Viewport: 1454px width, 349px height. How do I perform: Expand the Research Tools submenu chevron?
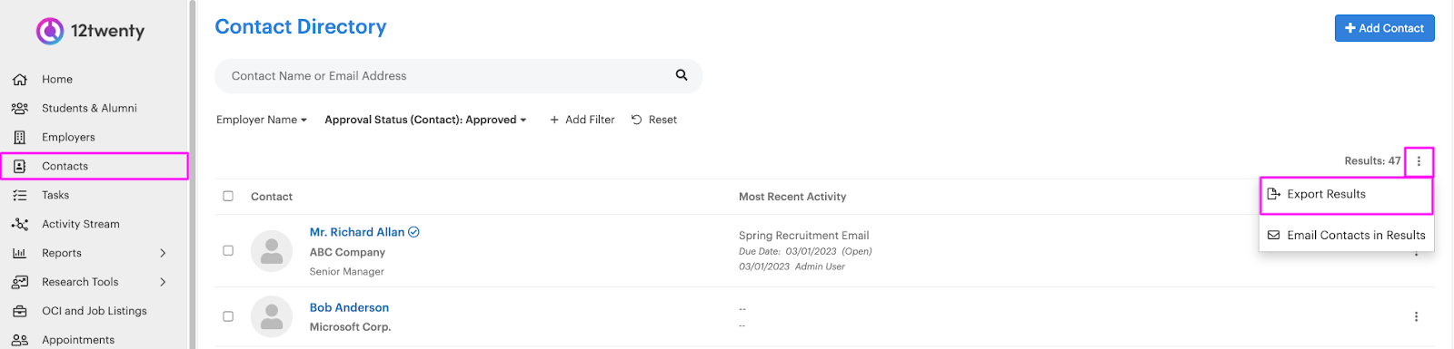pos(164,283)
